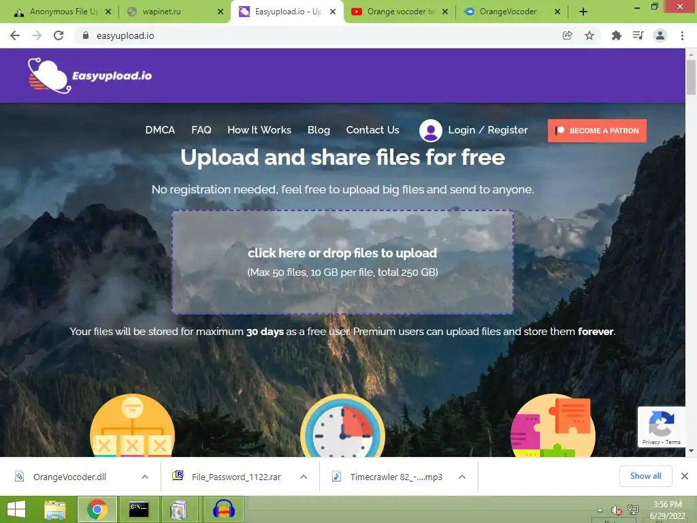
Task: Click the reCAPTCHA Terms link
Action: point(673,442)
